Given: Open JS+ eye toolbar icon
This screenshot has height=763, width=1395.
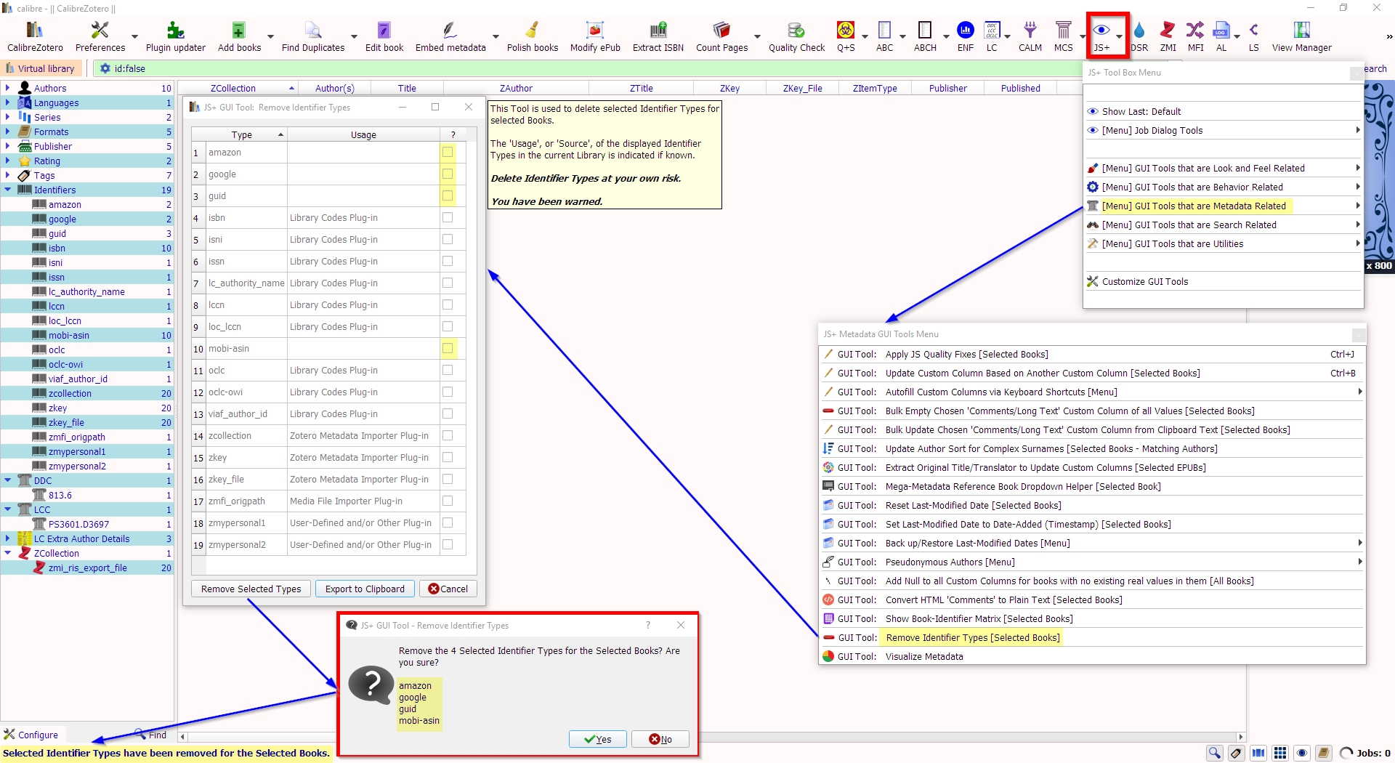Looking at the screenshot, I should 1101,35.
